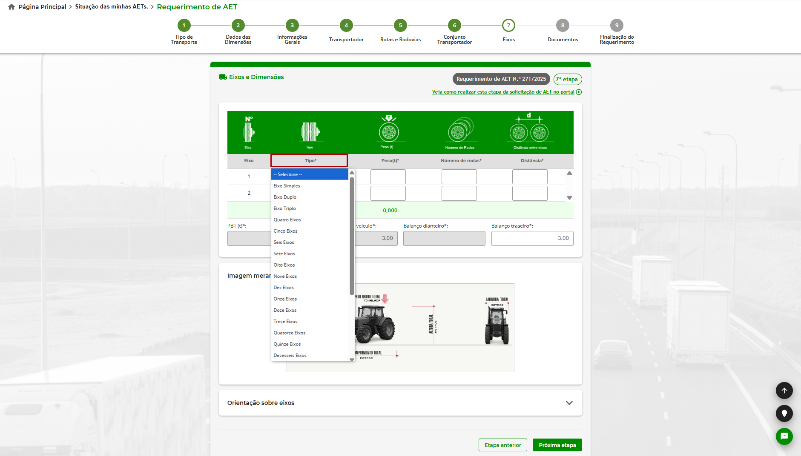The width and height of the screenshot is (801, 456).
Task: Select Eixo Duplo option
Action: point(310,197)
